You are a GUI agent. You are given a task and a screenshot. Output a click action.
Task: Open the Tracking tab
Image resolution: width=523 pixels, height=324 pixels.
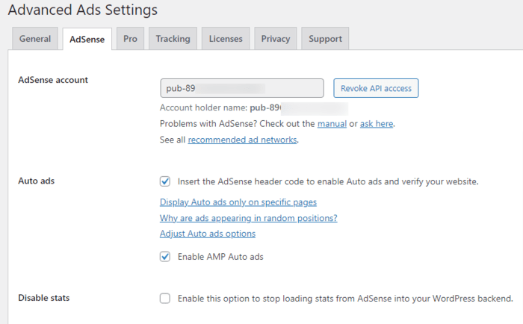coord(173,39)
